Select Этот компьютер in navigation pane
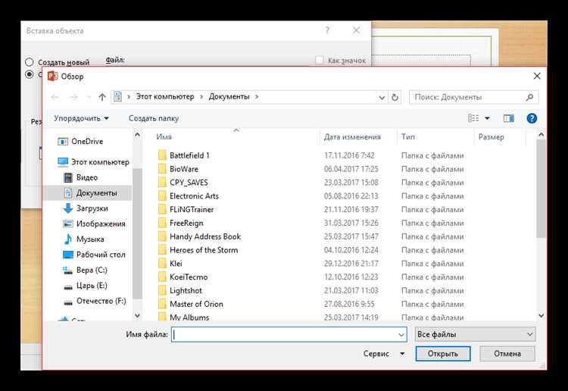568x391 pixels. click(93, 162)
